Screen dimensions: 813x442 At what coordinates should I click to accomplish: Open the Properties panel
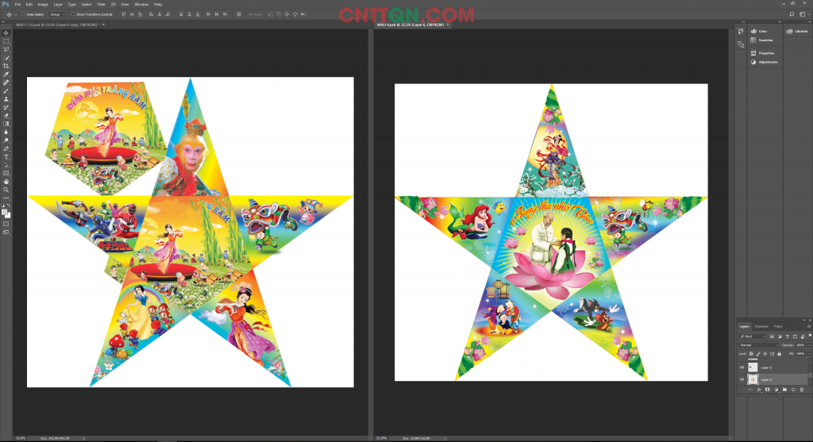pos(764,53)
